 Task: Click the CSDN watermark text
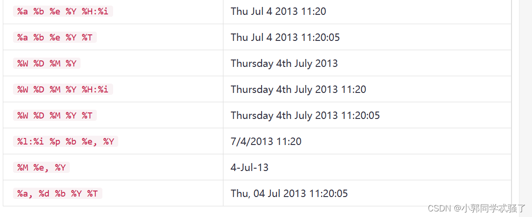(x=437, y=208)
